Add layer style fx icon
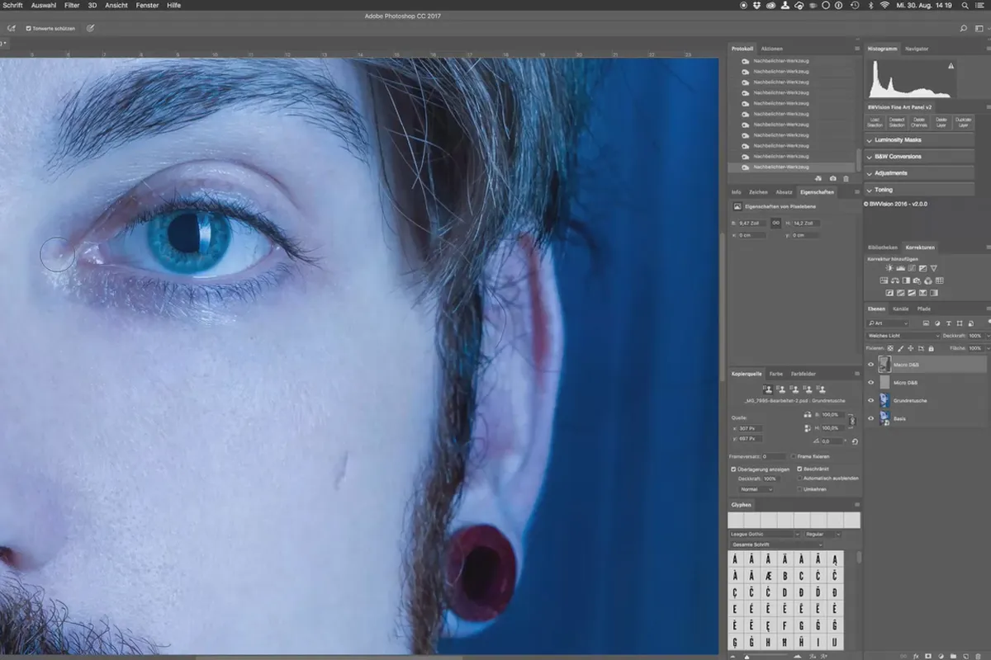 tap(917, 656)
